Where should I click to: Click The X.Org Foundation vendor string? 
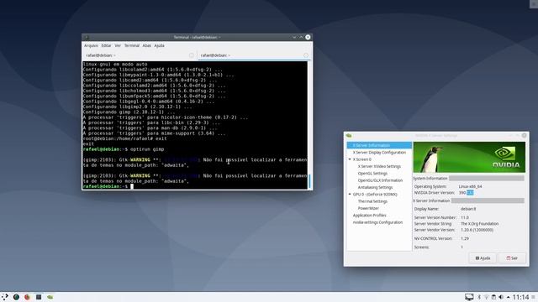click(479, 224)
